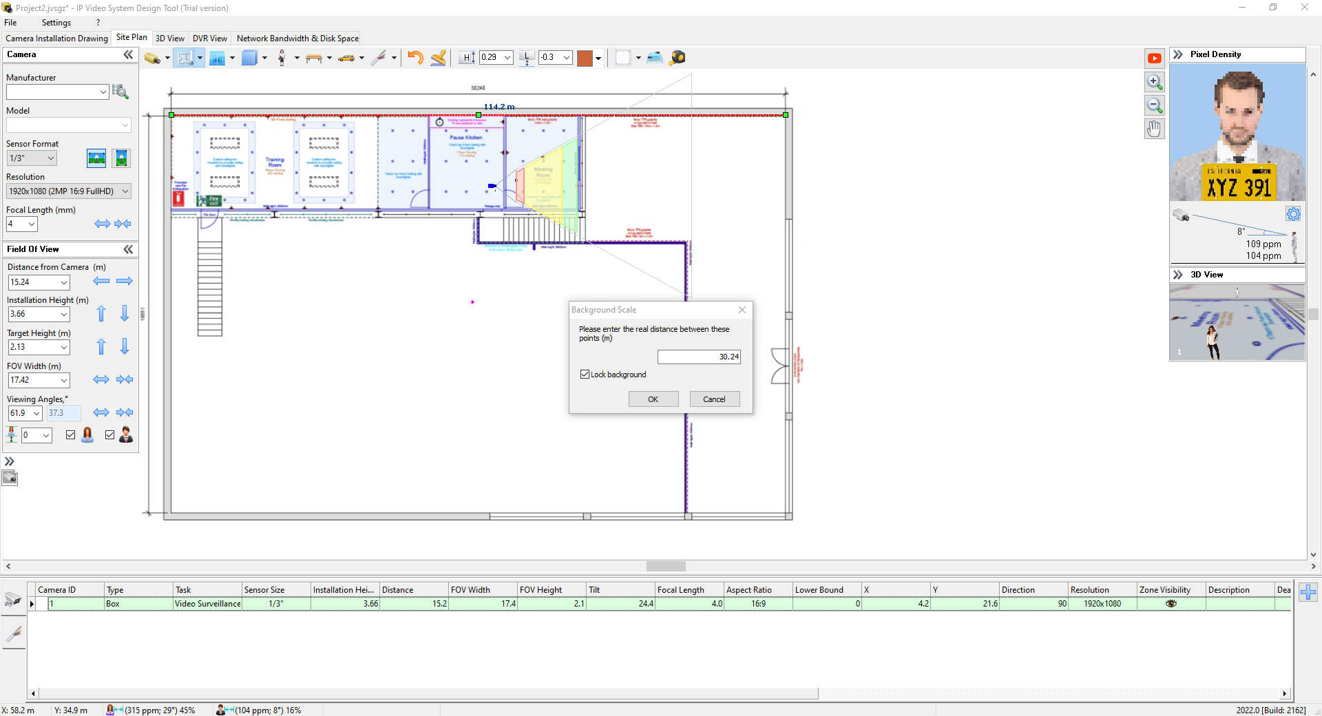Click the add car object icon
The height and width of the screenshot is (716, 1322).
[x=346, y=58]
